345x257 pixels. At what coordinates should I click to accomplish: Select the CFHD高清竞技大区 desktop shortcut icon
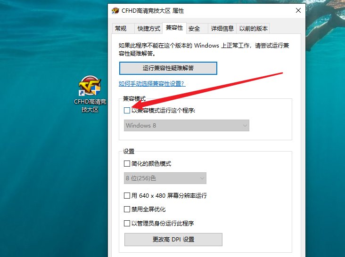pos(90,86)
